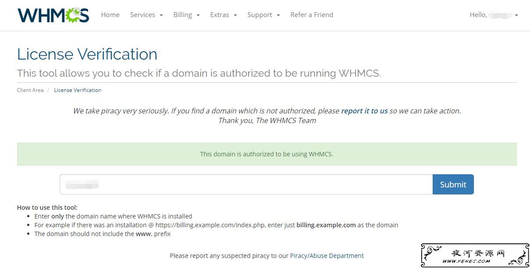Go to the Home menu item

(x=110, y=15)
